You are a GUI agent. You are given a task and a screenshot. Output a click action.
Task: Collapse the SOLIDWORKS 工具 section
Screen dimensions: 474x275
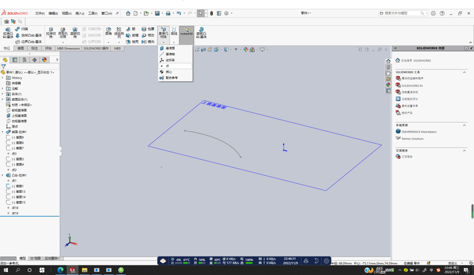(x=464, y=72)
